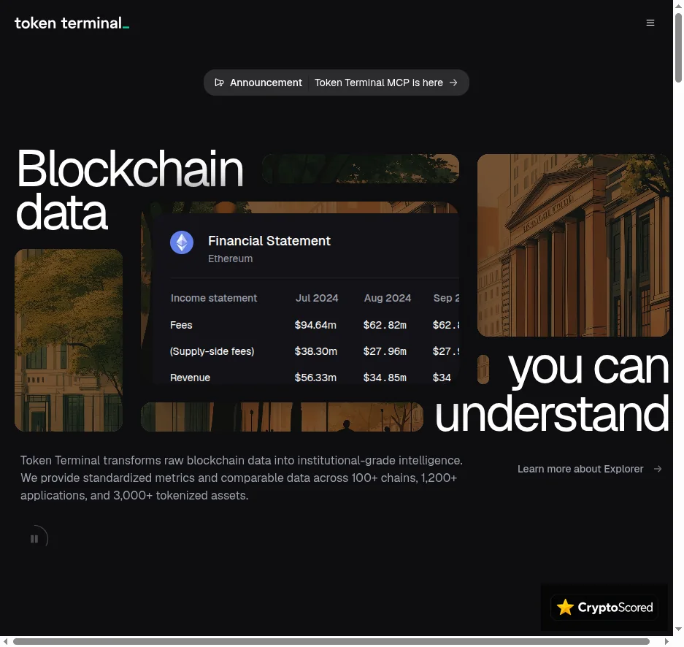Click the scroll down arrow
684x647 pixels.
tap(678, 629)
